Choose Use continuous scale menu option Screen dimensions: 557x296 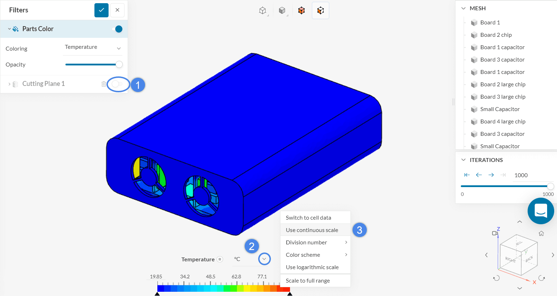pyautogui.click(x=312, y=230)
